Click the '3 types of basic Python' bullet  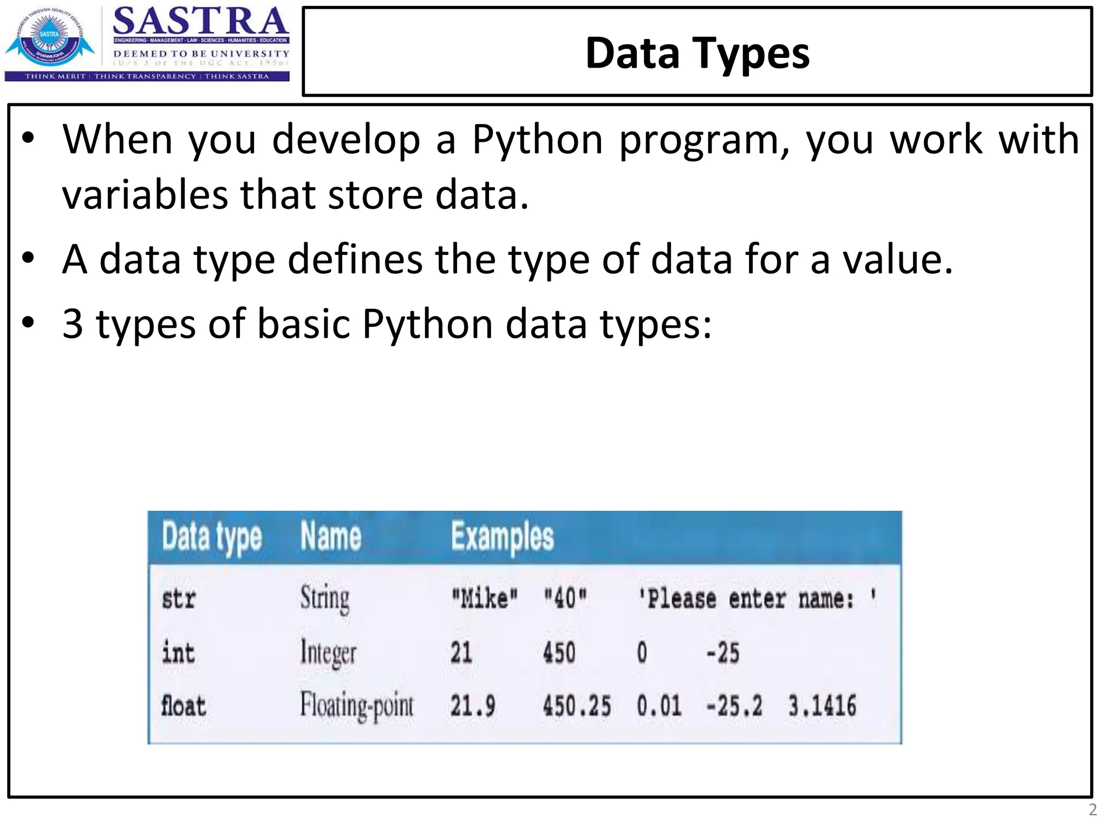tap(387, 324)
